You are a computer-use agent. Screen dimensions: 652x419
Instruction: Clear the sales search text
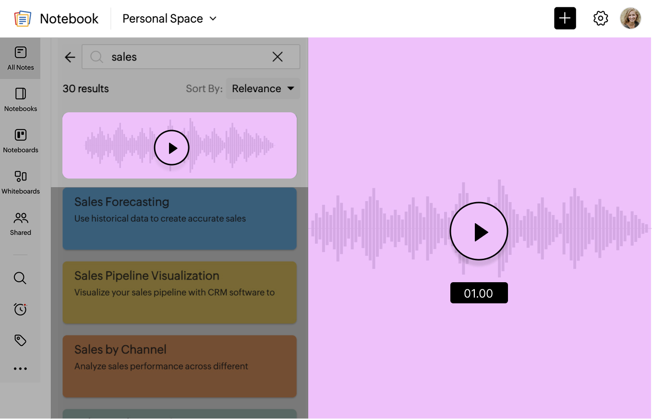(x=278, y=57)
